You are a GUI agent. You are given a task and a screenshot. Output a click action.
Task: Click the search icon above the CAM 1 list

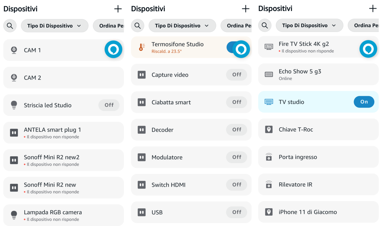pos(10,26)
